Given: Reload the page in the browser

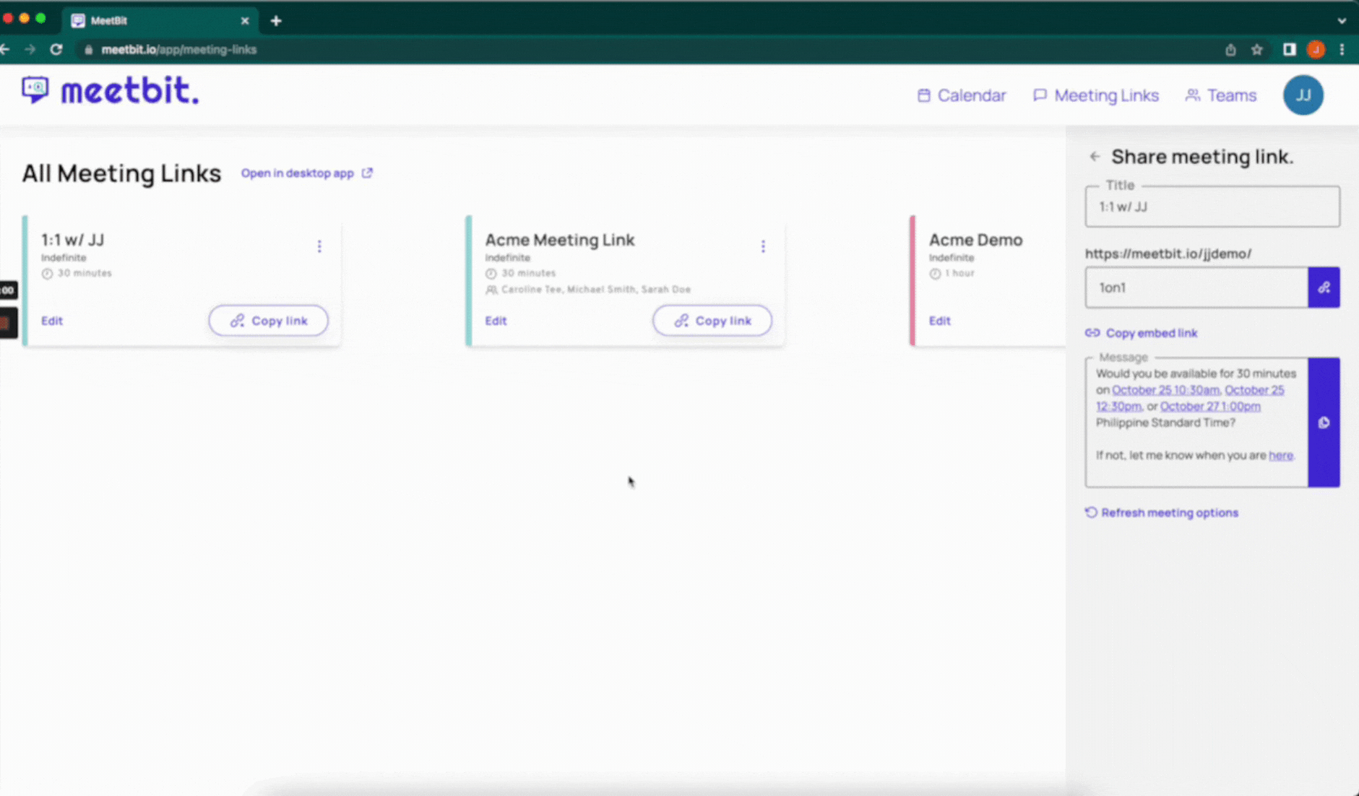Looking at the screenshot, I should click(56, 49).
